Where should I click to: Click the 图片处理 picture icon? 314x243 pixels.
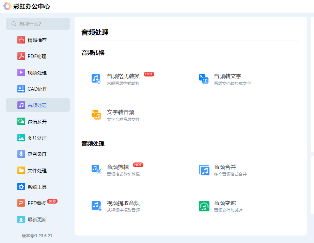coord(21,138)
